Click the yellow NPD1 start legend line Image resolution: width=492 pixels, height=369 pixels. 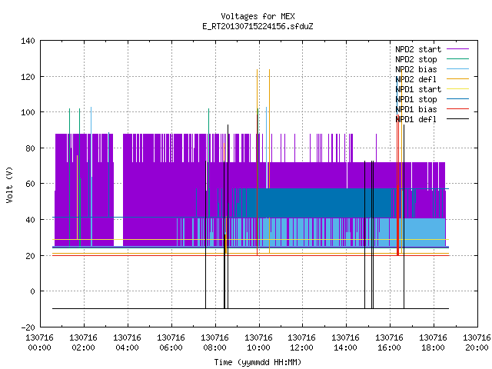pyautogui.click(x=457, y=89)
